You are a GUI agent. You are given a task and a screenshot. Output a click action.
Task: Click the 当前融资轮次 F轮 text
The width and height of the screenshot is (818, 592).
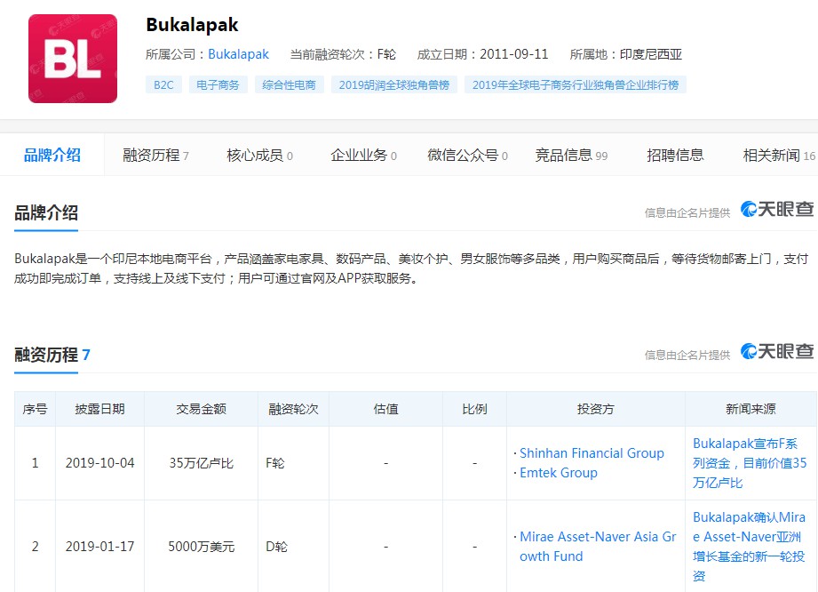(343, 54)
